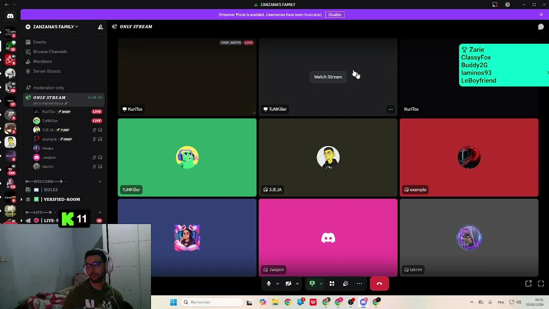Open the Copilot taskbar icon
Screen dimensions: 549x309
click(262, 302)
